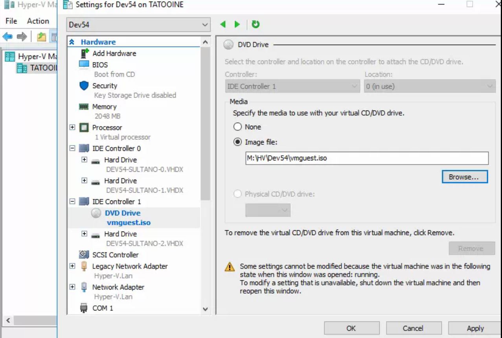The width and height of the screenshot is (502, 338).
Task: Select the None media radio button
Action: (x=237, y=127)
